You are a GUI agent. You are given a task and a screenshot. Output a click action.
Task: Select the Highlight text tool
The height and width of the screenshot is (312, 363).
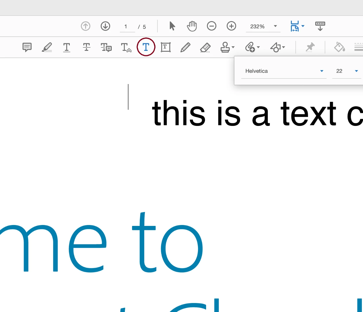pos(47,47)
